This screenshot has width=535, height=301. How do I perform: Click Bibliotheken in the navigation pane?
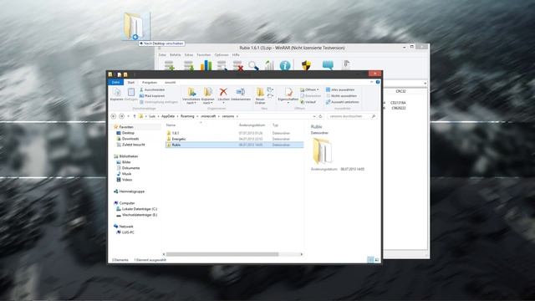pyautogui.click(x=128, y=156)
